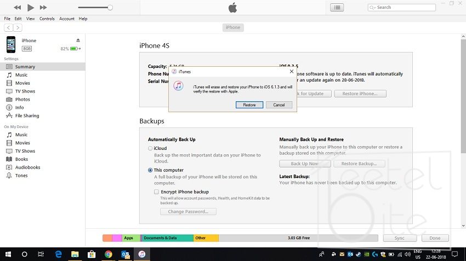Click the Done button

(435, 238)
